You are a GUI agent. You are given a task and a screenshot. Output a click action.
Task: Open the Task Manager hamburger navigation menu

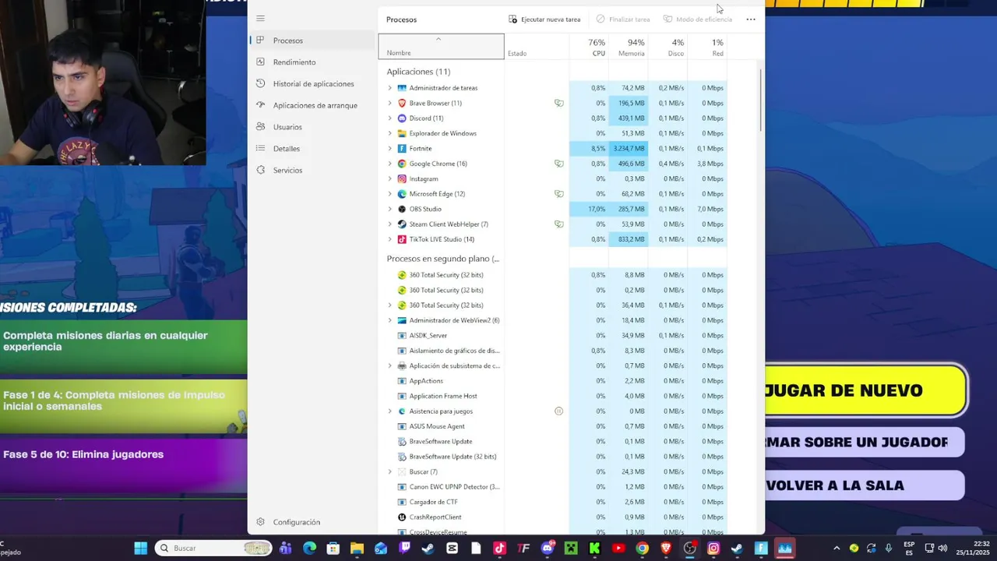(x=260, y=19)
